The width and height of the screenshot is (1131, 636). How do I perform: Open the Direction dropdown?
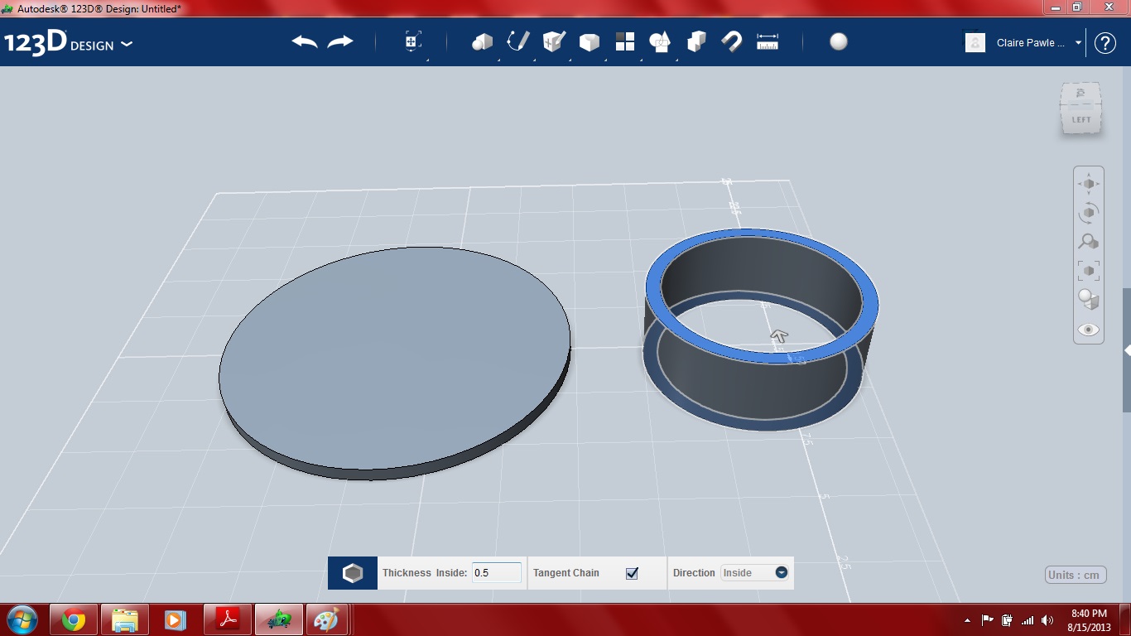coord(755,572)
